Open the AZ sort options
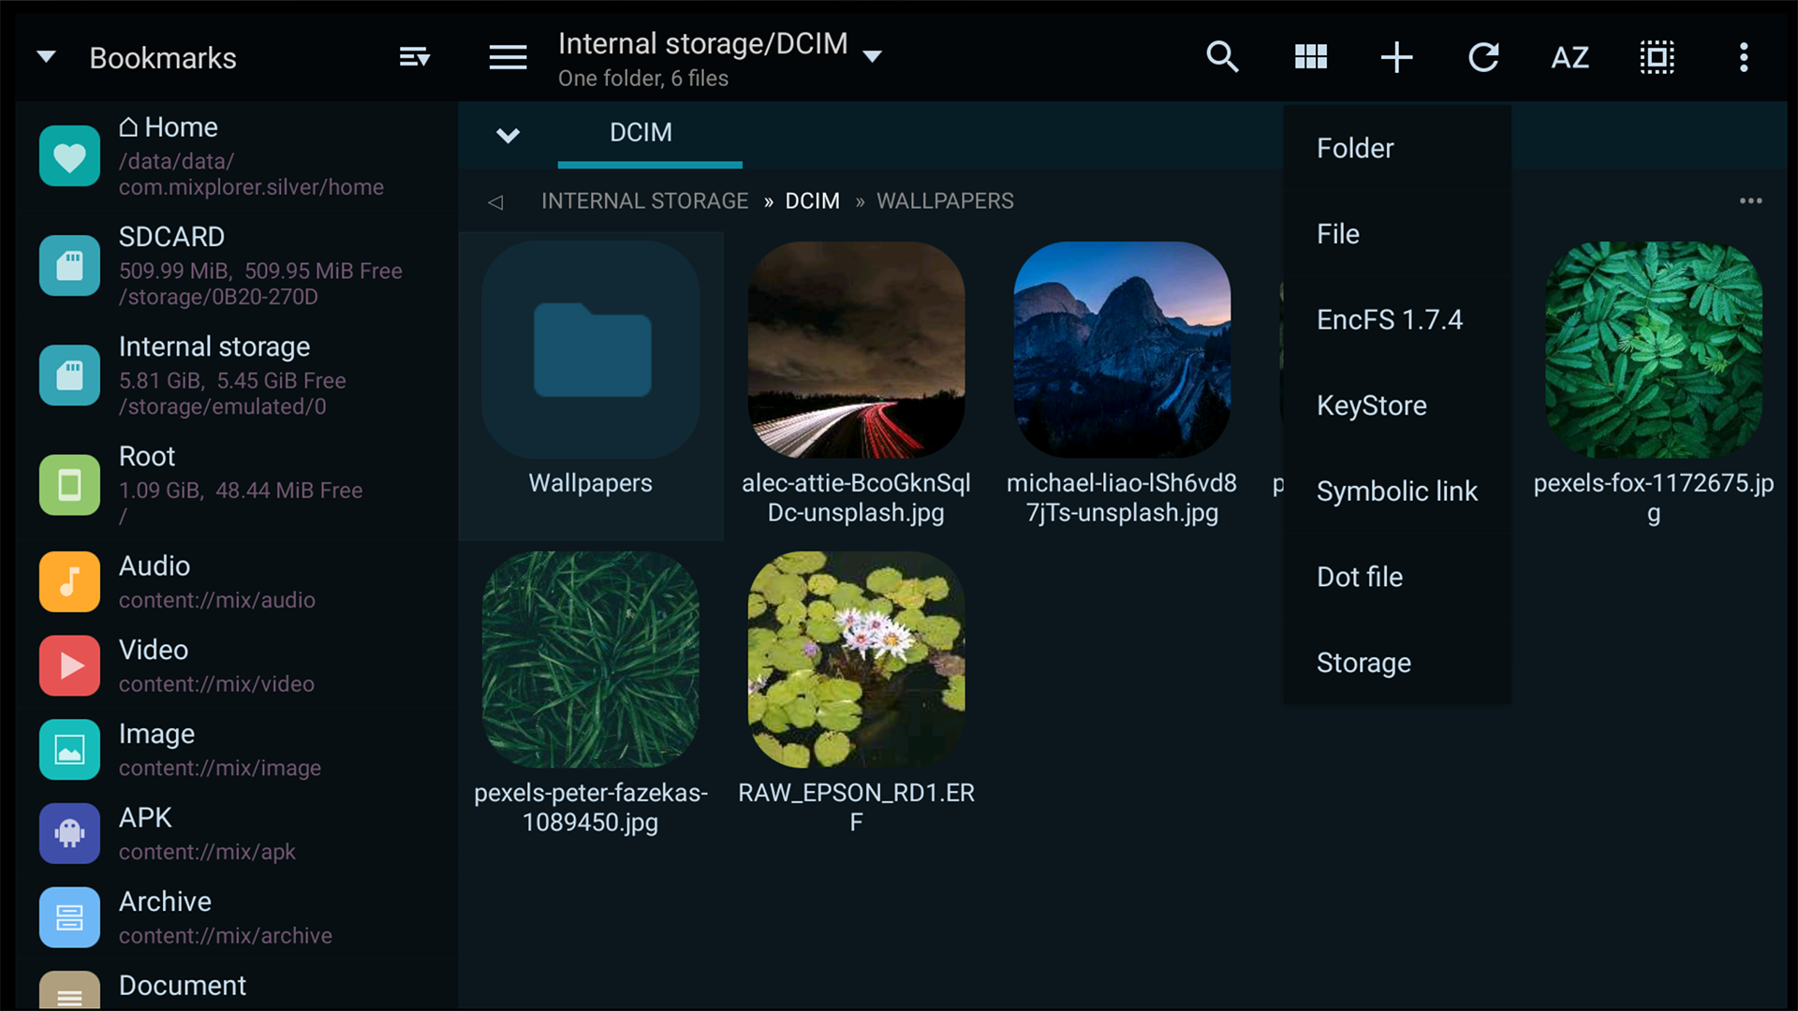The width and height of the screenshot is (1798, 1011). tap(1570, 57)
